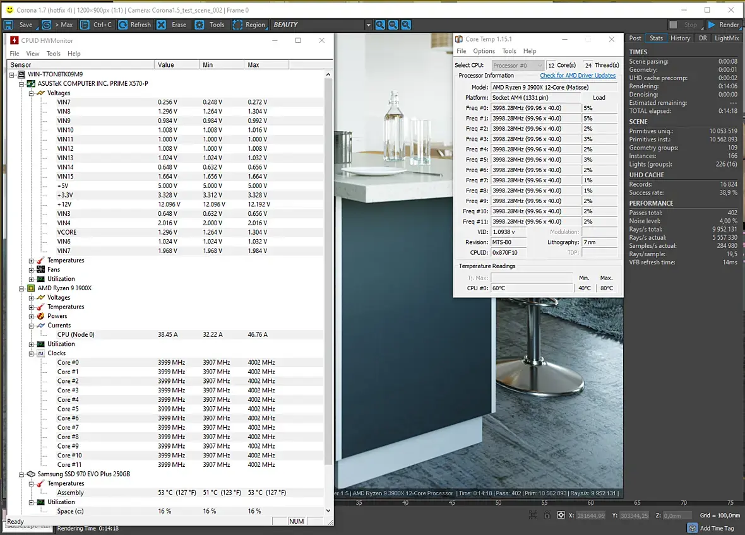This screenshot has height=535, width=745.
Task: Collapse the Clocks tree node
Action: point(32,353)
